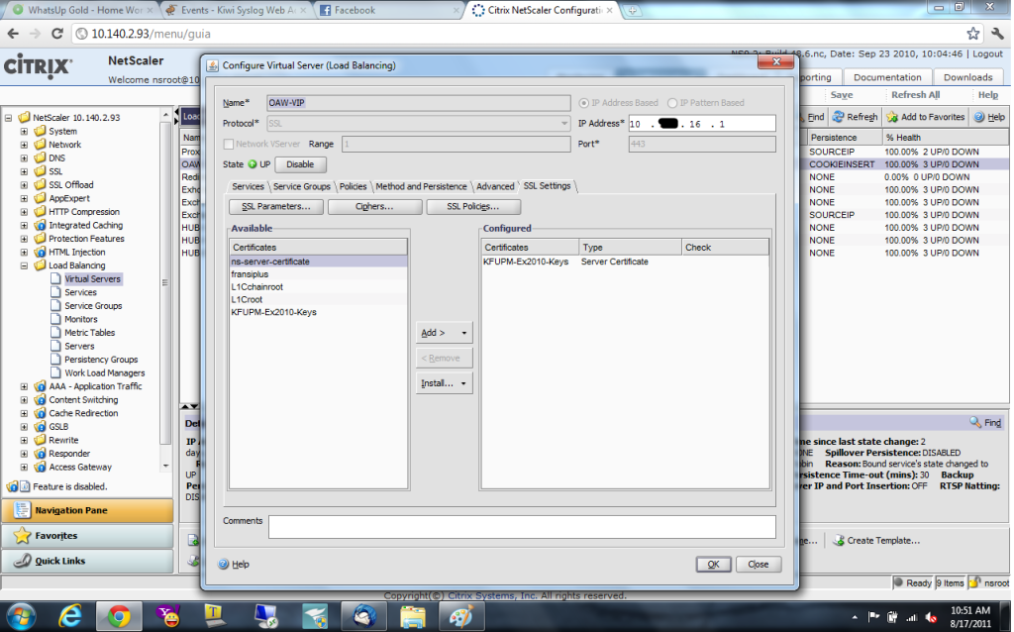Open Chrome wrench settings menu
1014x632 pixels.
(998, 34)
